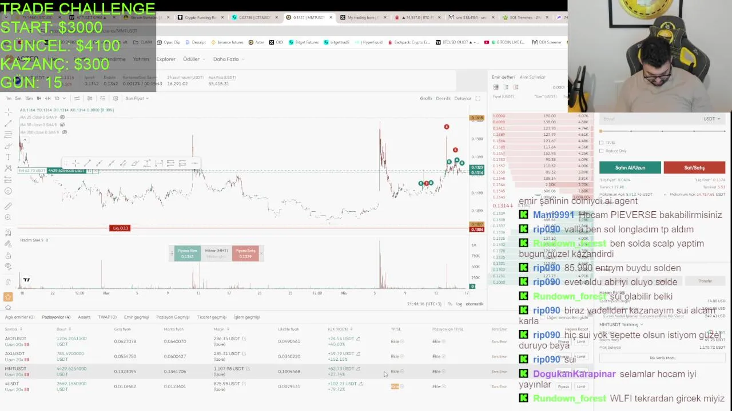Enable the Reduce Only checkbox

[x=601, y=151]
